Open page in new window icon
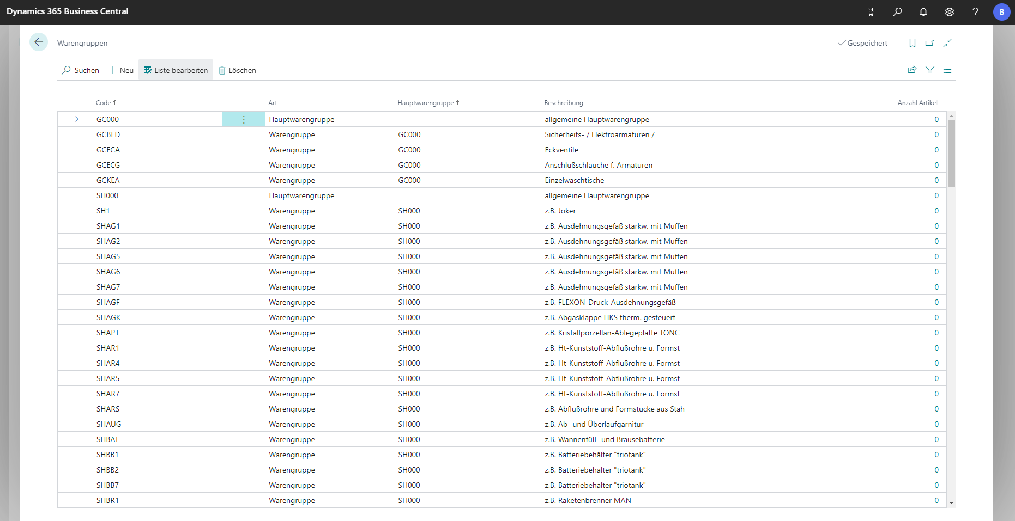The height and width of the screenshot is (521, 1015). pyautogui.click(x=930, y=43)
